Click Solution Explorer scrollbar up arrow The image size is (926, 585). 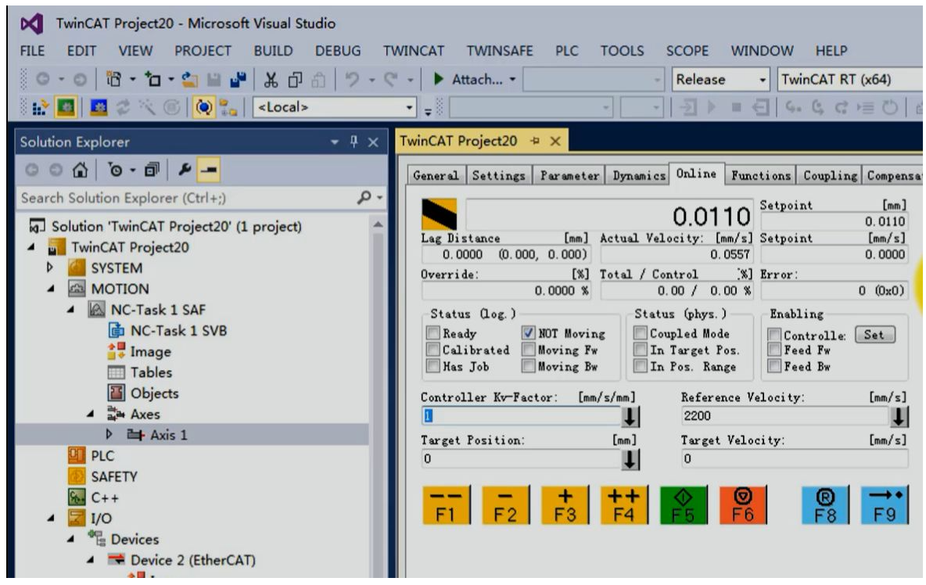pyautogui.click(x=378, y=224)
